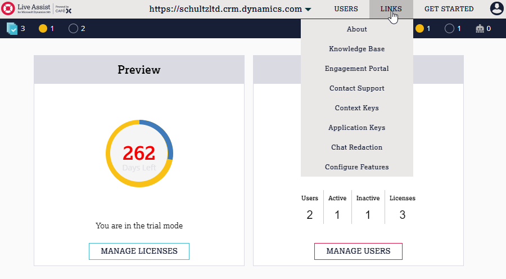Open Knowledge Base link
Viewport: 506px width, 279px height.
tap(357, 49)
